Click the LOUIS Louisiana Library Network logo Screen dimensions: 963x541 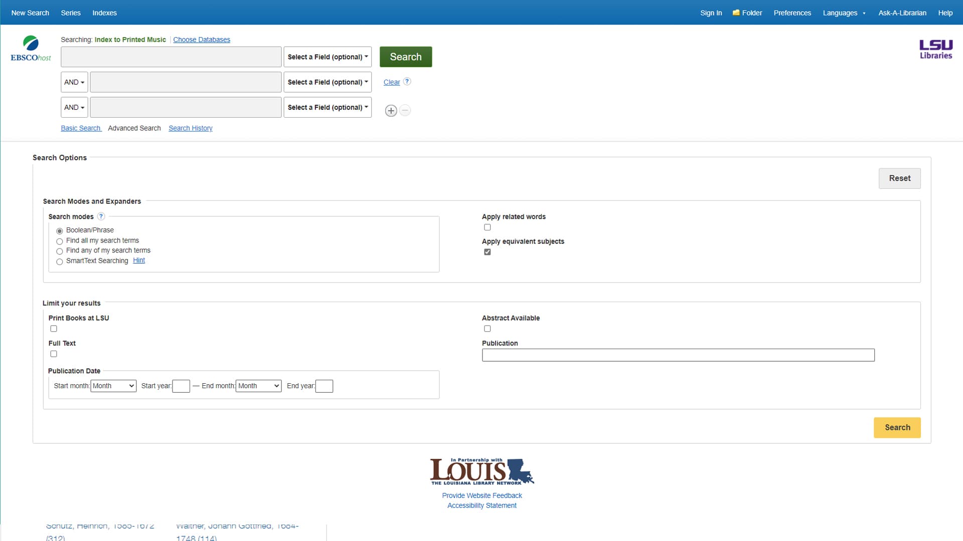coord(482,471)
